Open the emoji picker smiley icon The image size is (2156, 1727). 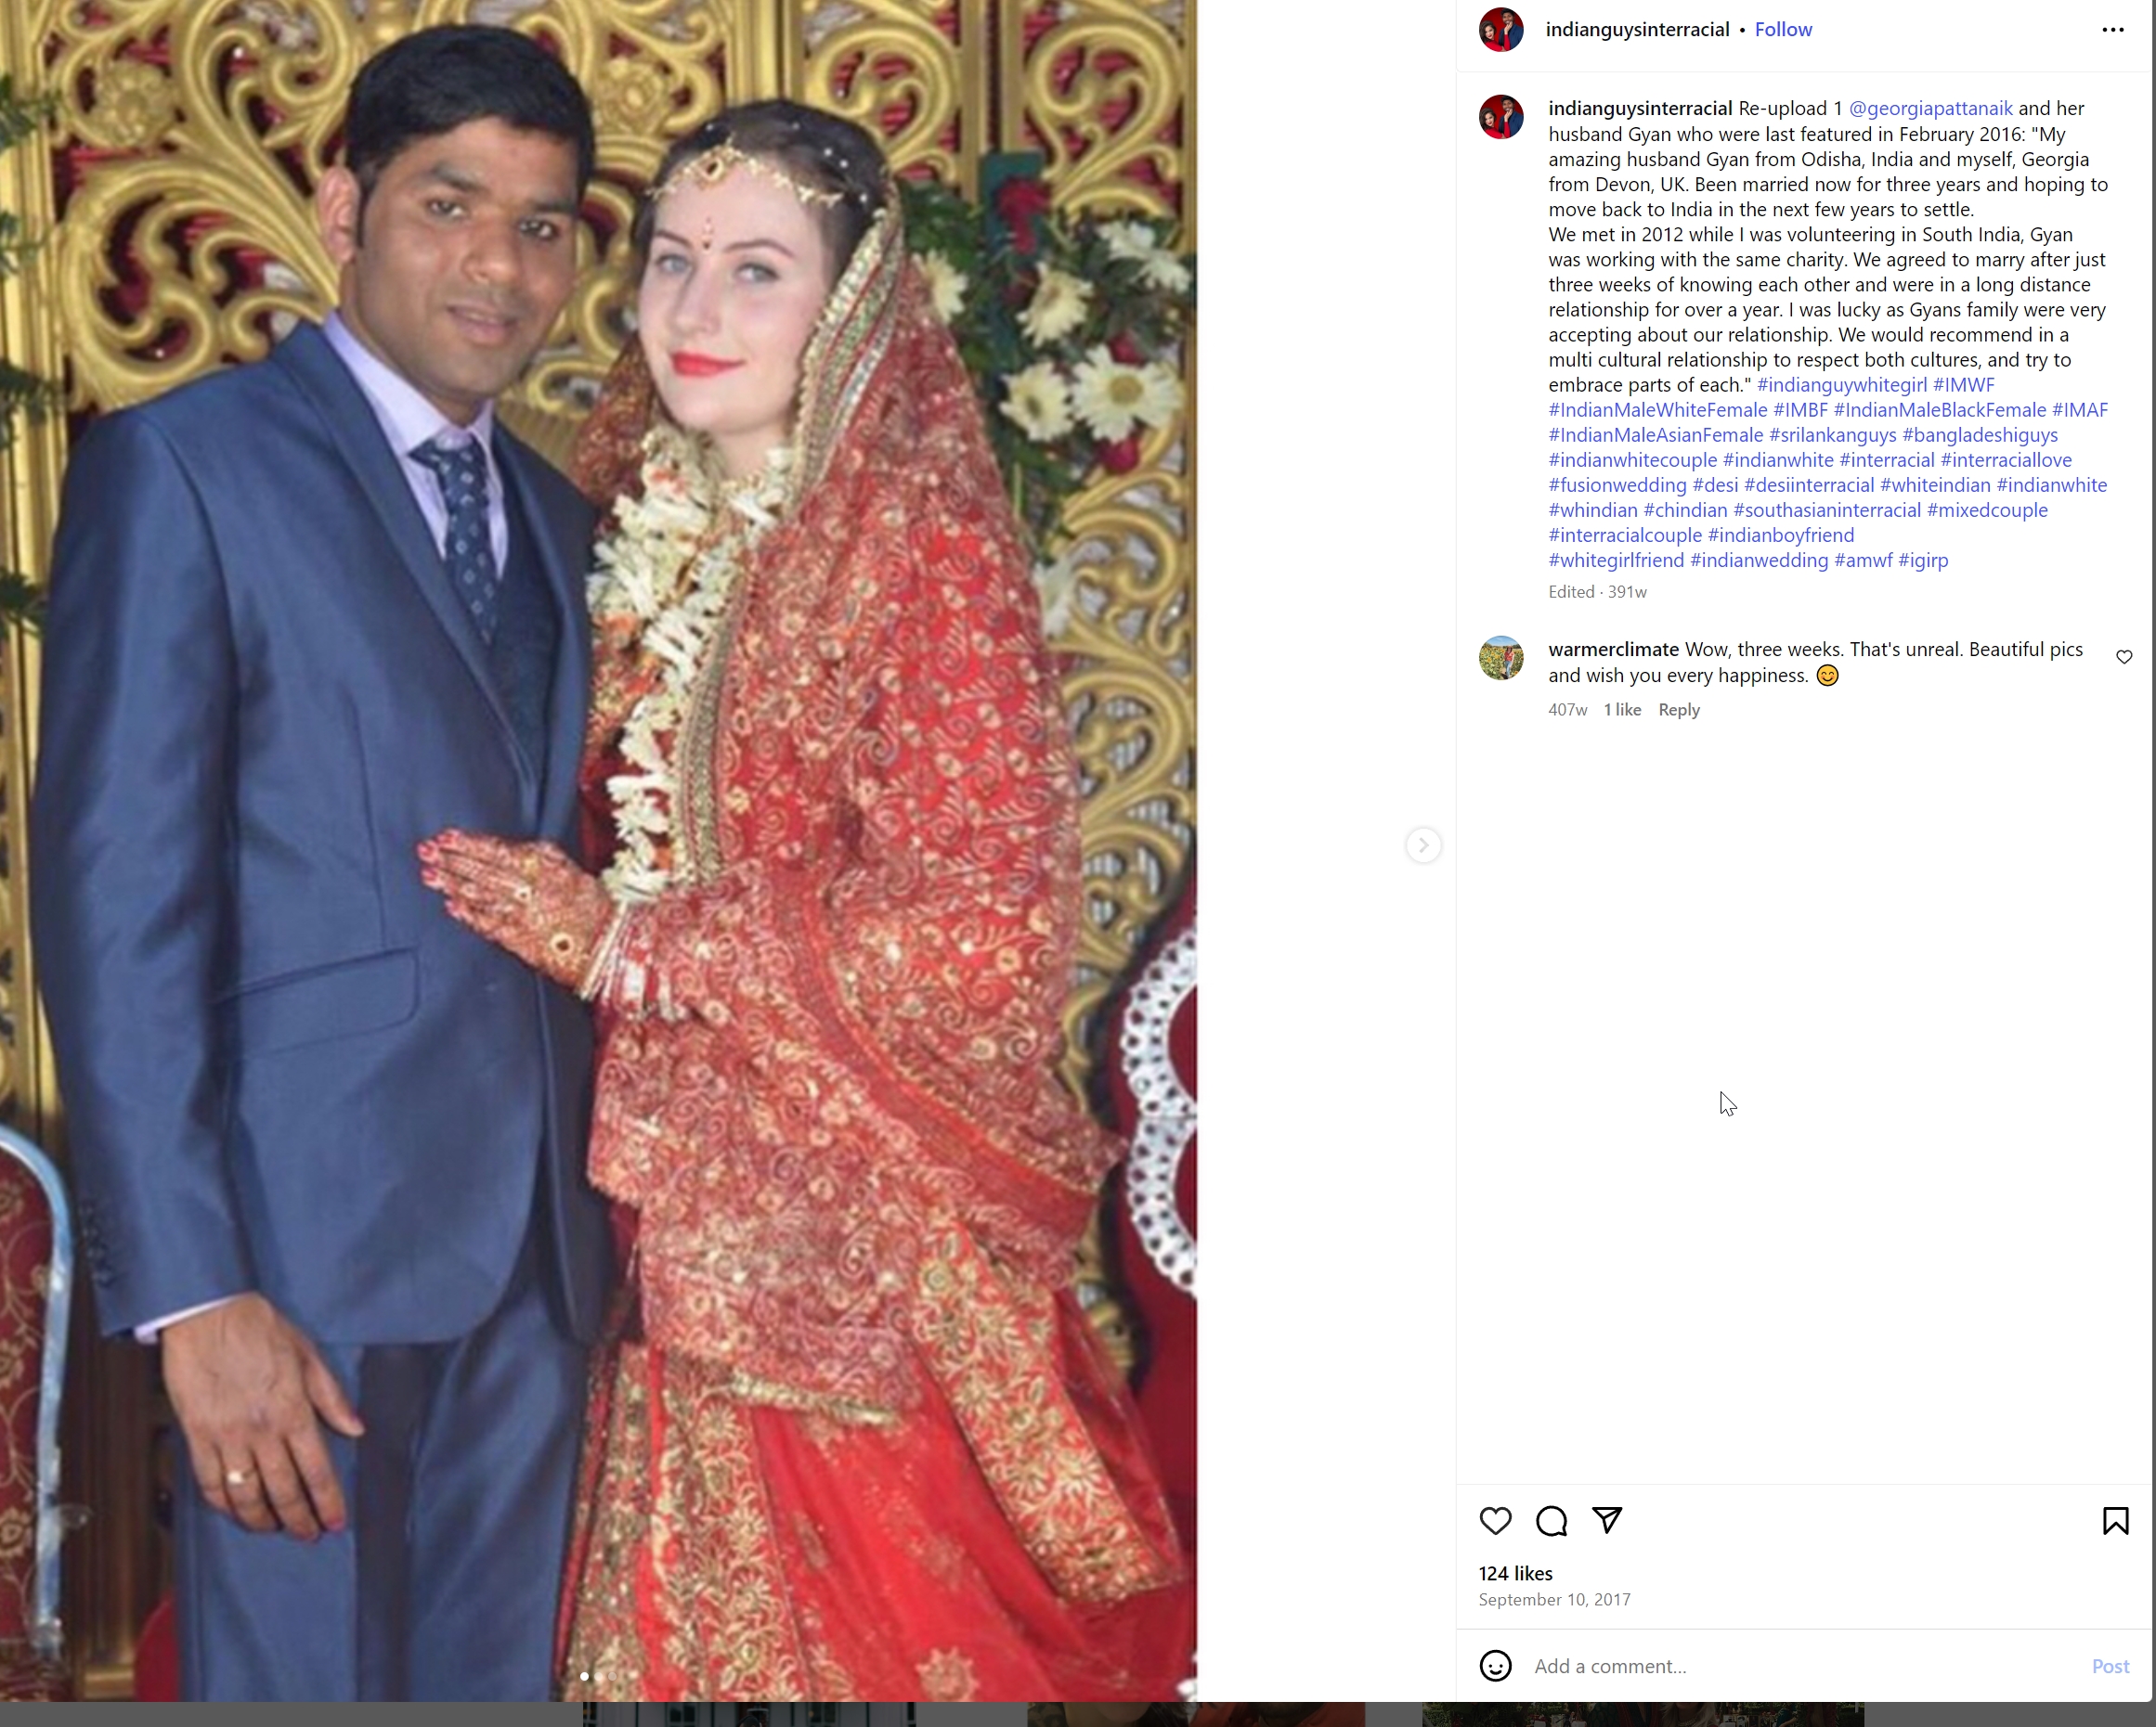[x=1495, y=1666]
